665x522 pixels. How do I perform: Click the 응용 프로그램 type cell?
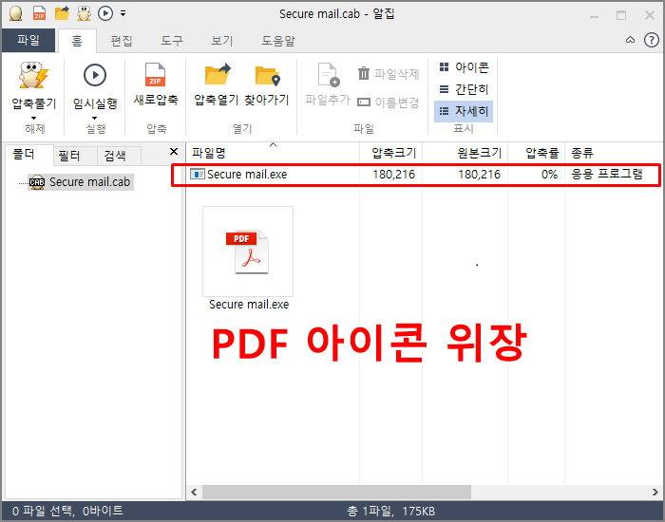tap(607, 174)
